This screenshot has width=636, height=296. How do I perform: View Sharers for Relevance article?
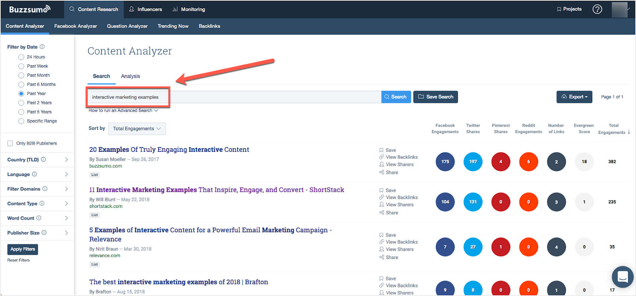(x=396, y=250)
